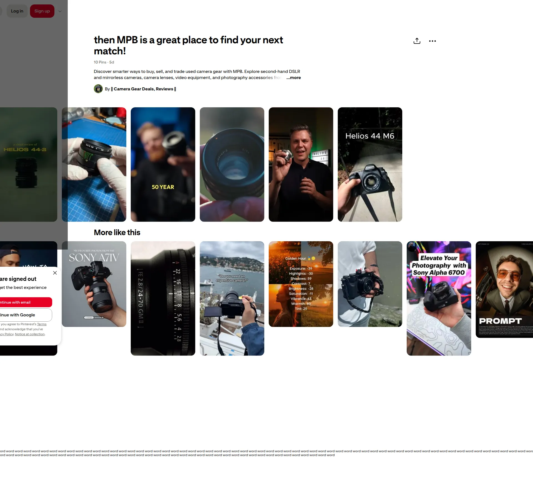Open the 50 YEAR lens pin
Screen dimensions: 533x488
163,164
